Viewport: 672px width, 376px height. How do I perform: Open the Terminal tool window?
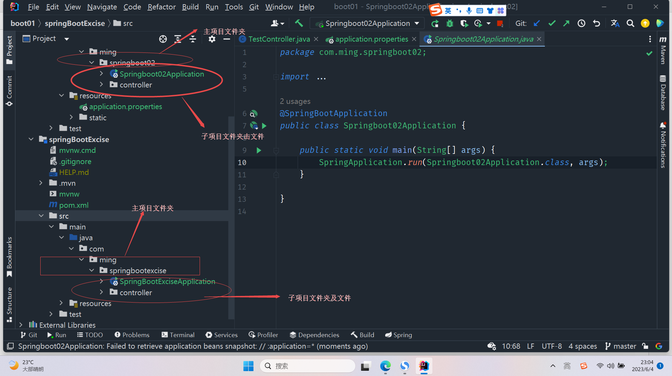pyautogui.click(x=178, y=335)
